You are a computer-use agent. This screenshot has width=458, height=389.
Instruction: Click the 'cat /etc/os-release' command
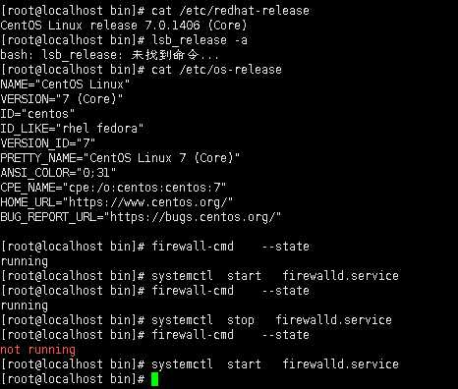[216, 70]
